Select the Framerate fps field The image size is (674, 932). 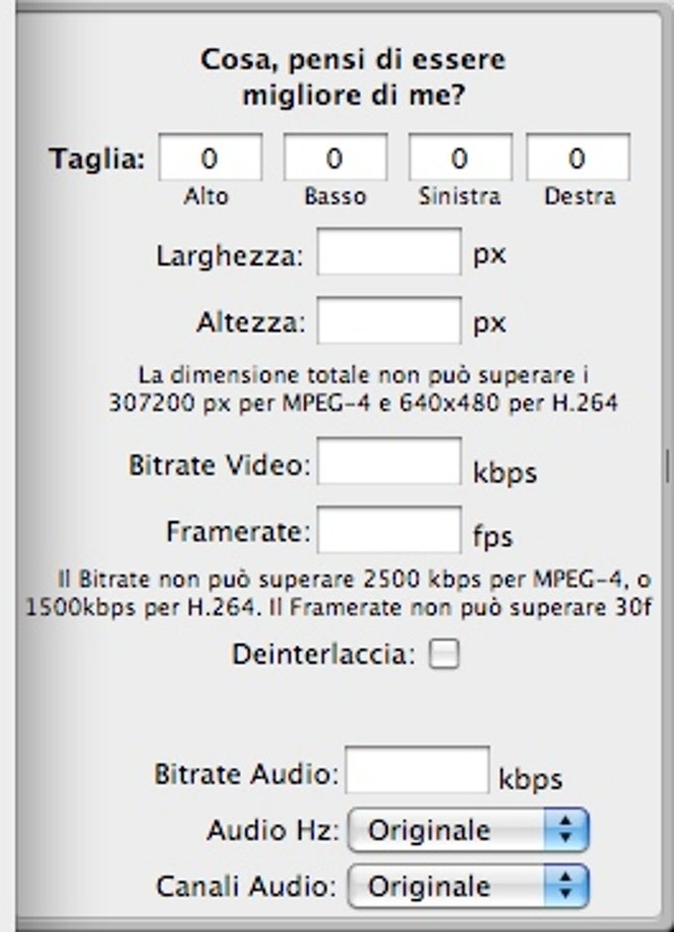click(x=390, y=530)
